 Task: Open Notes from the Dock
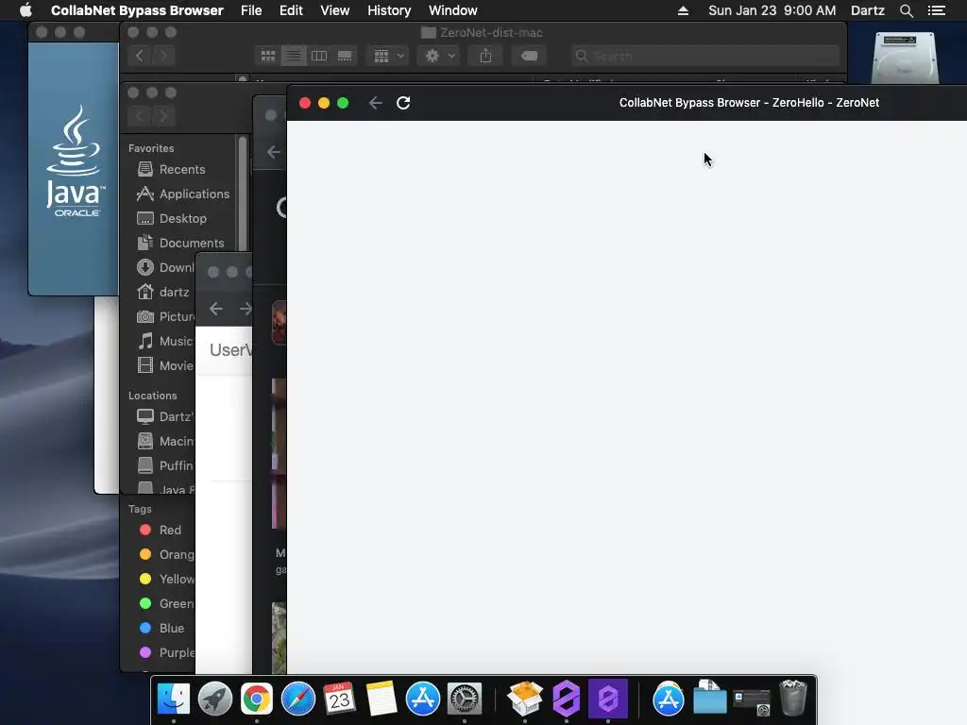(382, 700)
